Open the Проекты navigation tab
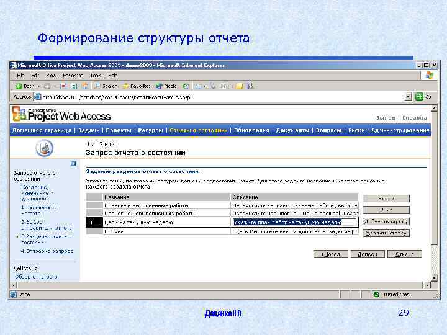The width and height of the screenshot is (447, 335). (x=119, y=130)
